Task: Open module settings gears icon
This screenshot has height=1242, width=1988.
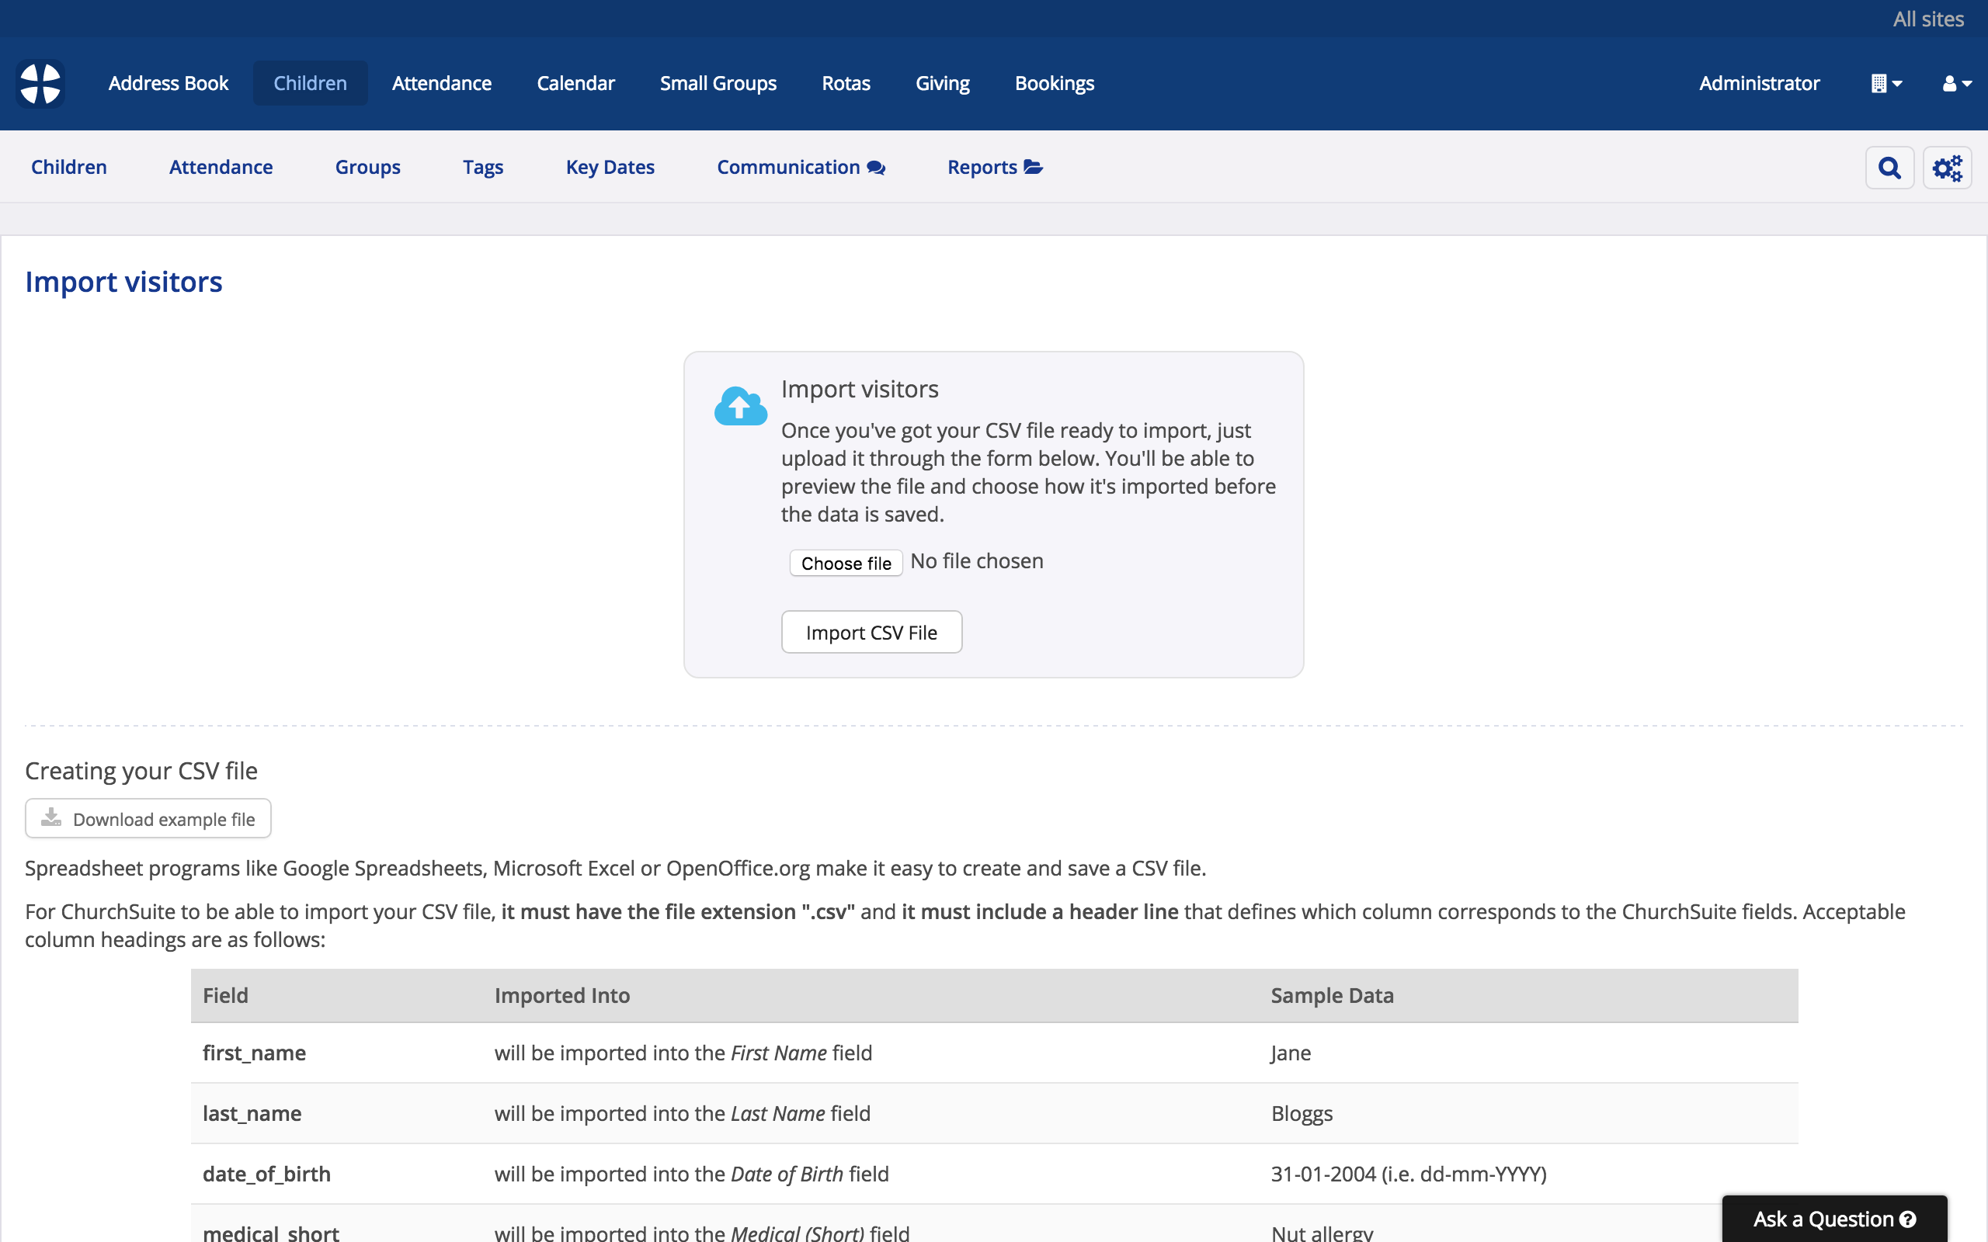Action: [x=1946, y=168]
